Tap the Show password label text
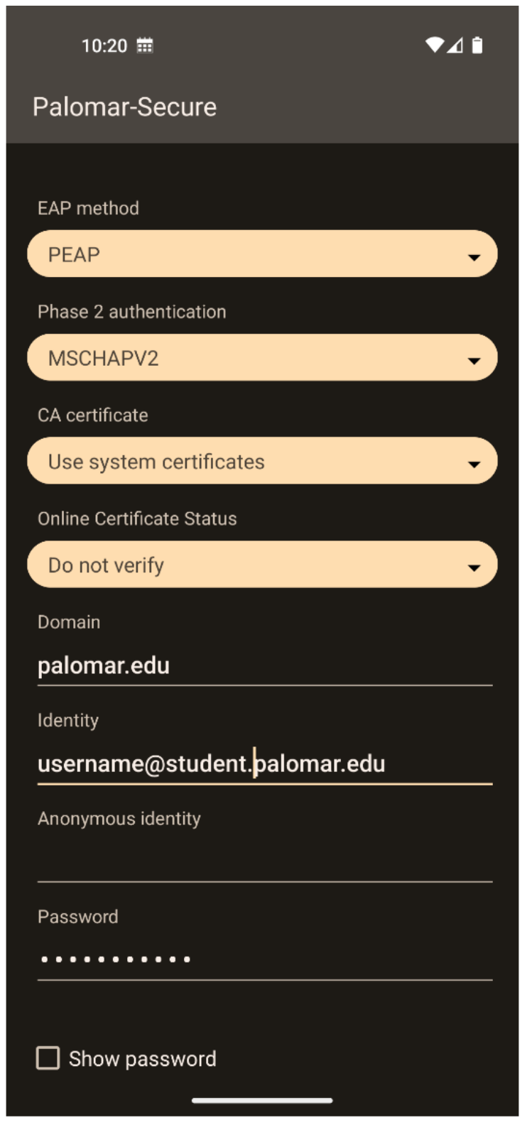 tap(143, 1059)
